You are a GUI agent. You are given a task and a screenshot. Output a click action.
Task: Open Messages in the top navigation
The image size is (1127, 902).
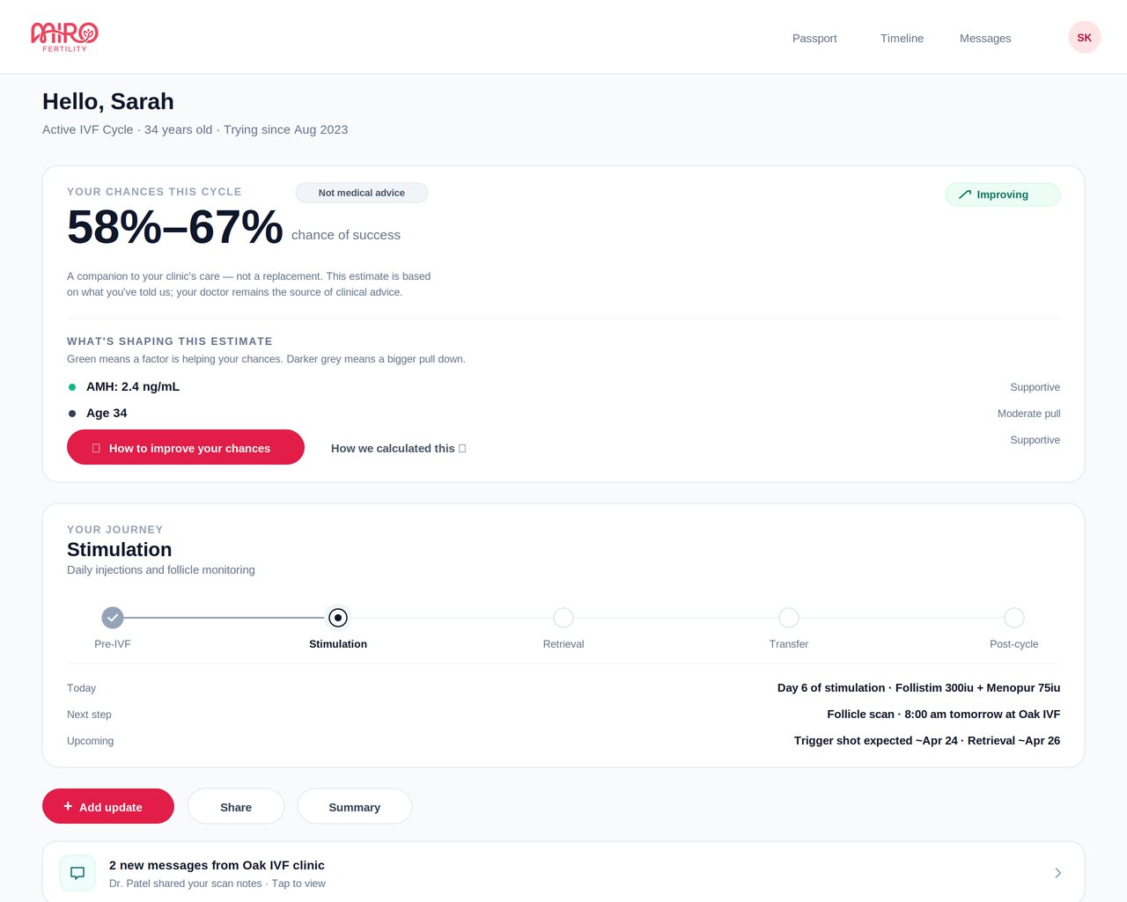[985, 38]
